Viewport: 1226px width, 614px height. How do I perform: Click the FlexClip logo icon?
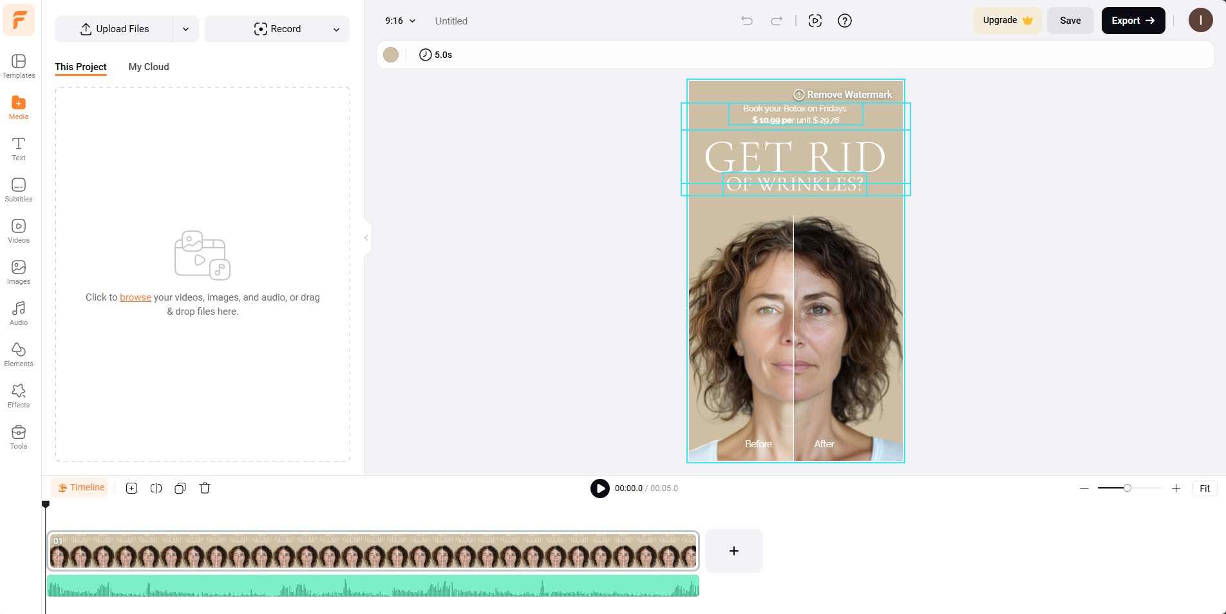[19, 19]
